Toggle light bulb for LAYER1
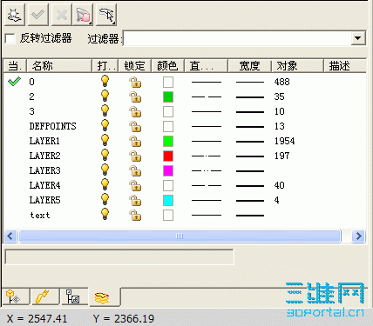The height and width of the screenshot is (326, 373). 105,140
